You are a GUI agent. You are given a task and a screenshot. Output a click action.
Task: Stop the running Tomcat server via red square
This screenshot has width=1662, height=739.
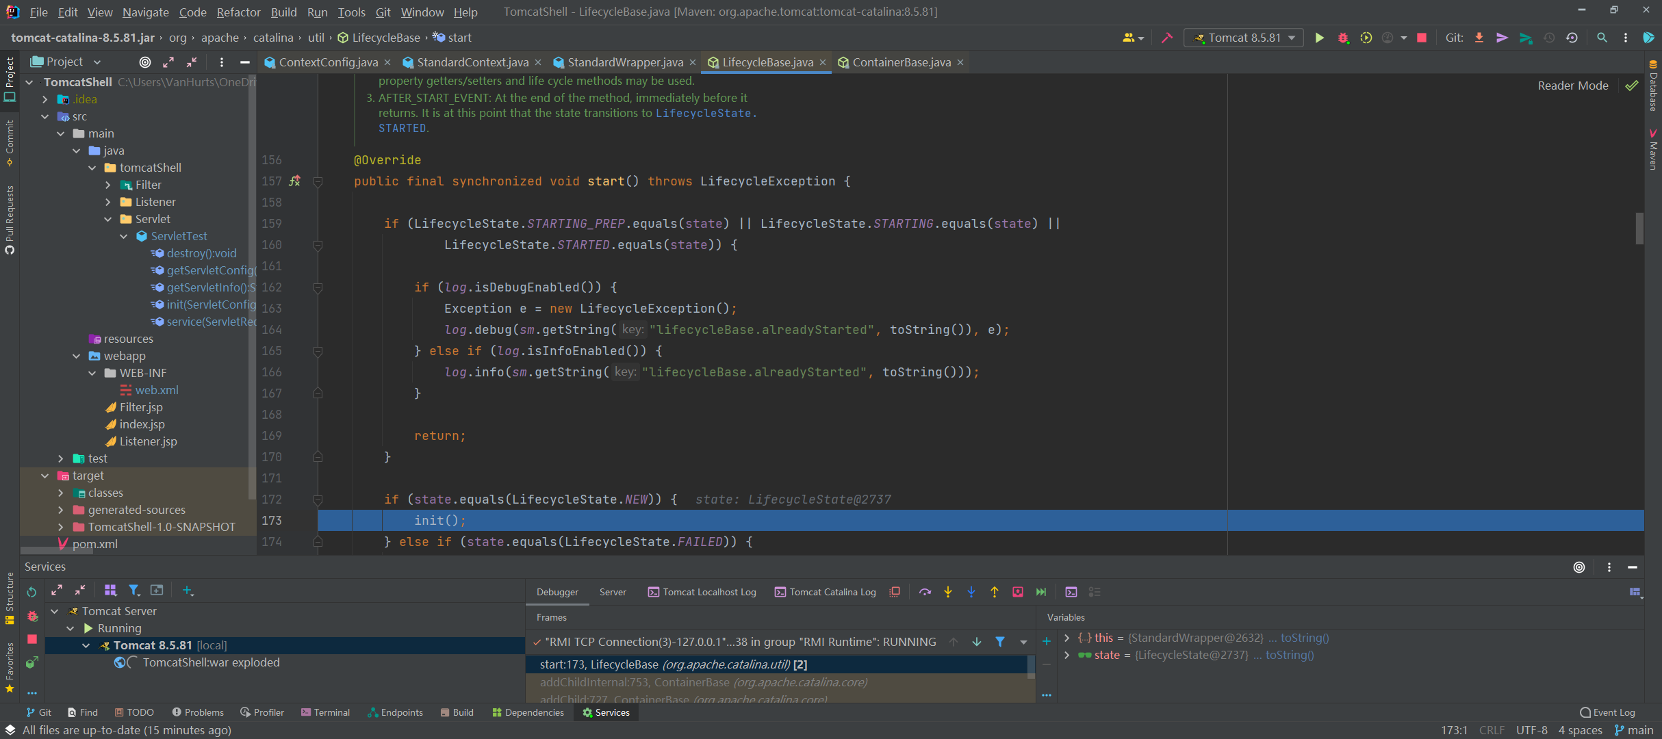[x=1421, y=38]
